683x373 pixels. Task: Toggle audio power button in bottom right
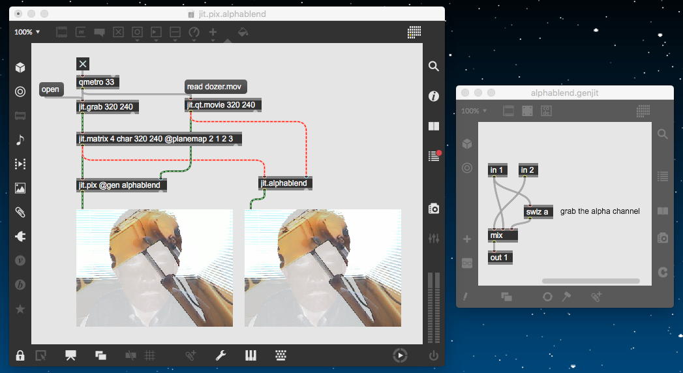[433, 355]
